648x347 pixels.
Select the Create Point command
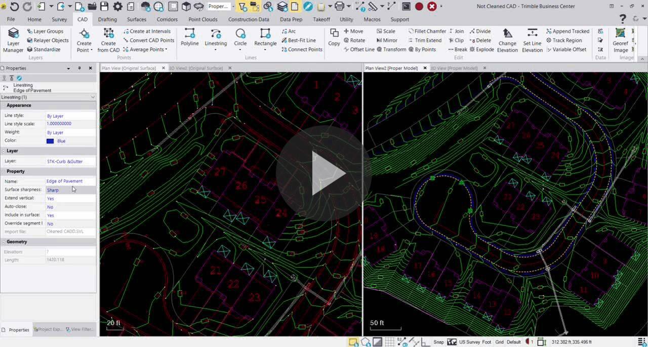click(x=84, y=40)
